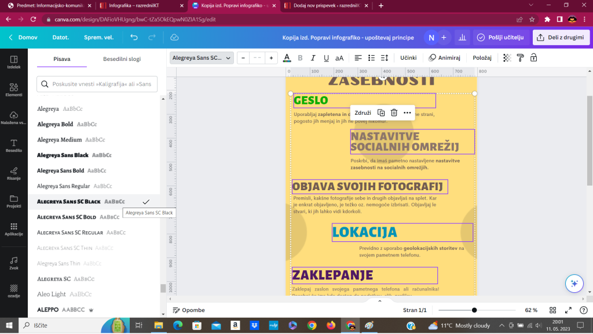Open the Položaj position panel

click(482, 58)
